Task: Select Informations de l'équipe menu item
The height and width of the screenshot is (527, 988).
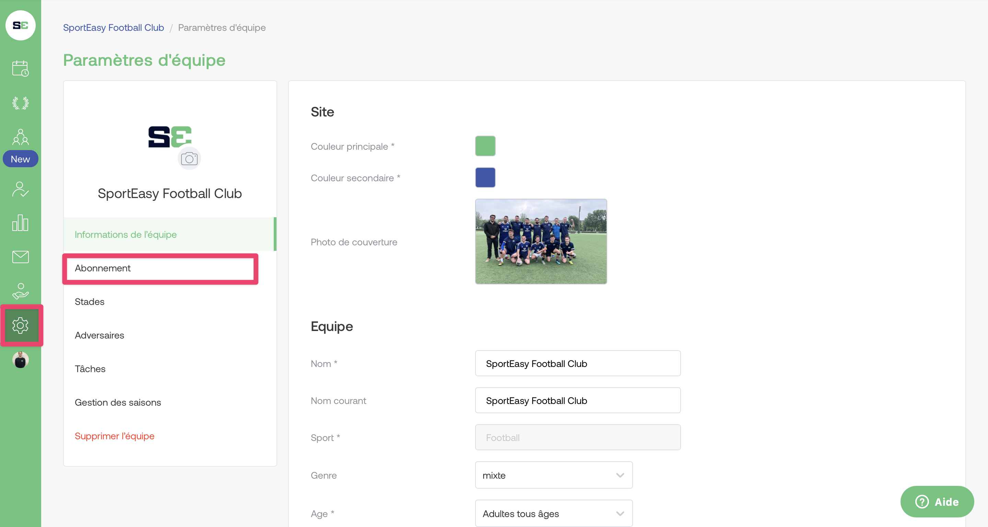Action: (x=170, y=234)
